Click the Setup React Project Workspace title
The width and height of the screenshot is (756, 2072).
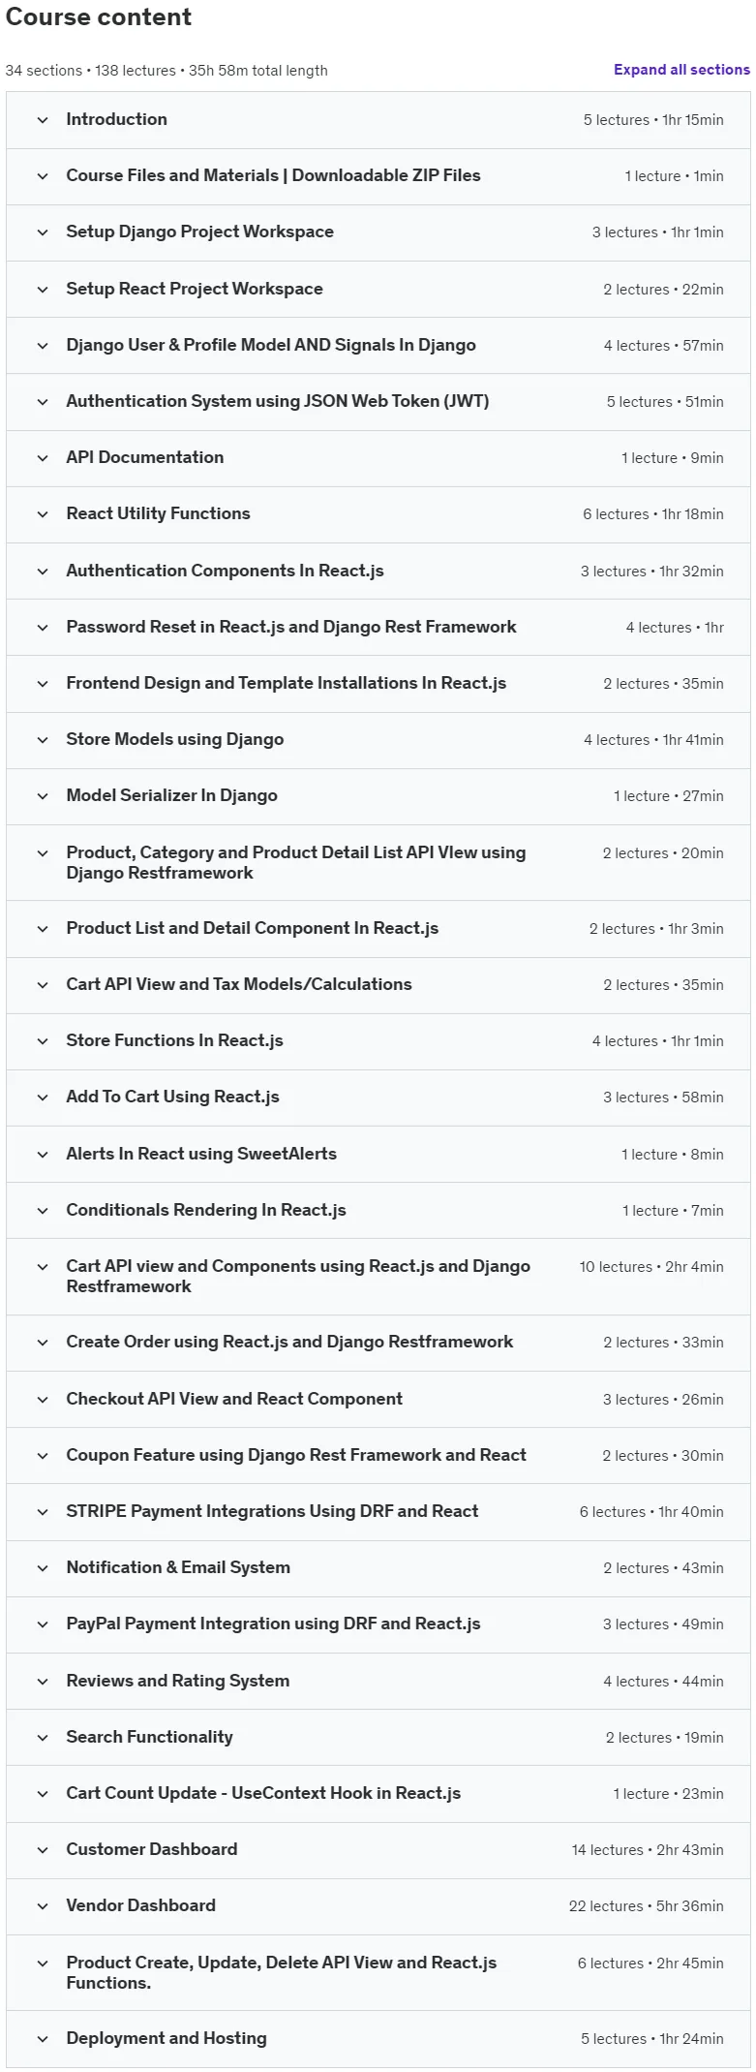click(195, 289)
